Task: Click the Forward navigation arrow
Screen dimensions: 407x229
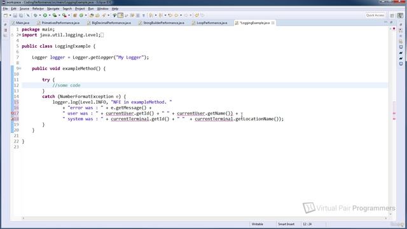Action: [186, 15]
